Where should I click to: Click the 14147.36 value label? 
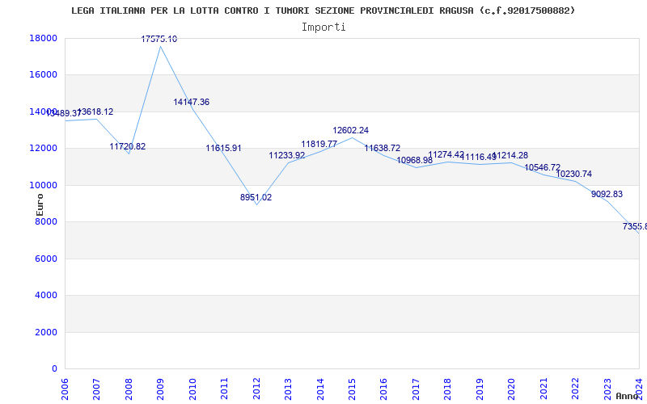coord(192,103)
